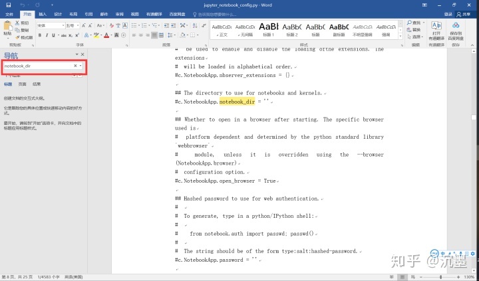The height and width of the screenshot is (281, 479).
Task: Switch to the 引用 (References) tab
Action: [x=88, y=15]
